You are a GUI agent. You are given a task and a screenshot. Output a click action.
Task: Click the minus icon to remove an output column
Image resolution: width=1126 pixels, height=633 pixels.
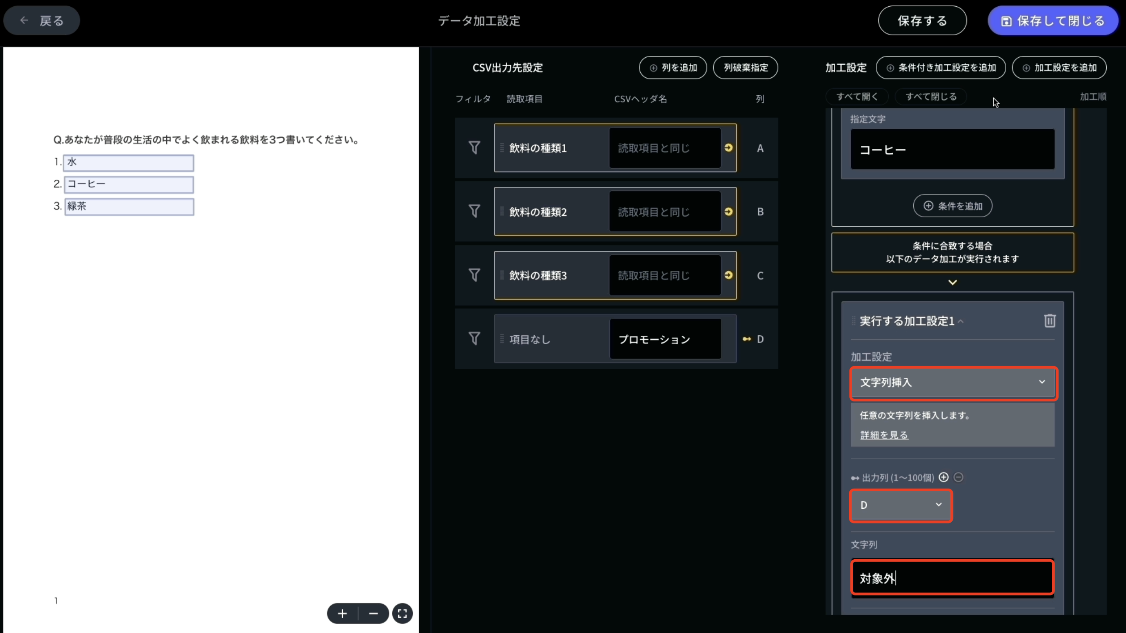click(x=959, y=477)
